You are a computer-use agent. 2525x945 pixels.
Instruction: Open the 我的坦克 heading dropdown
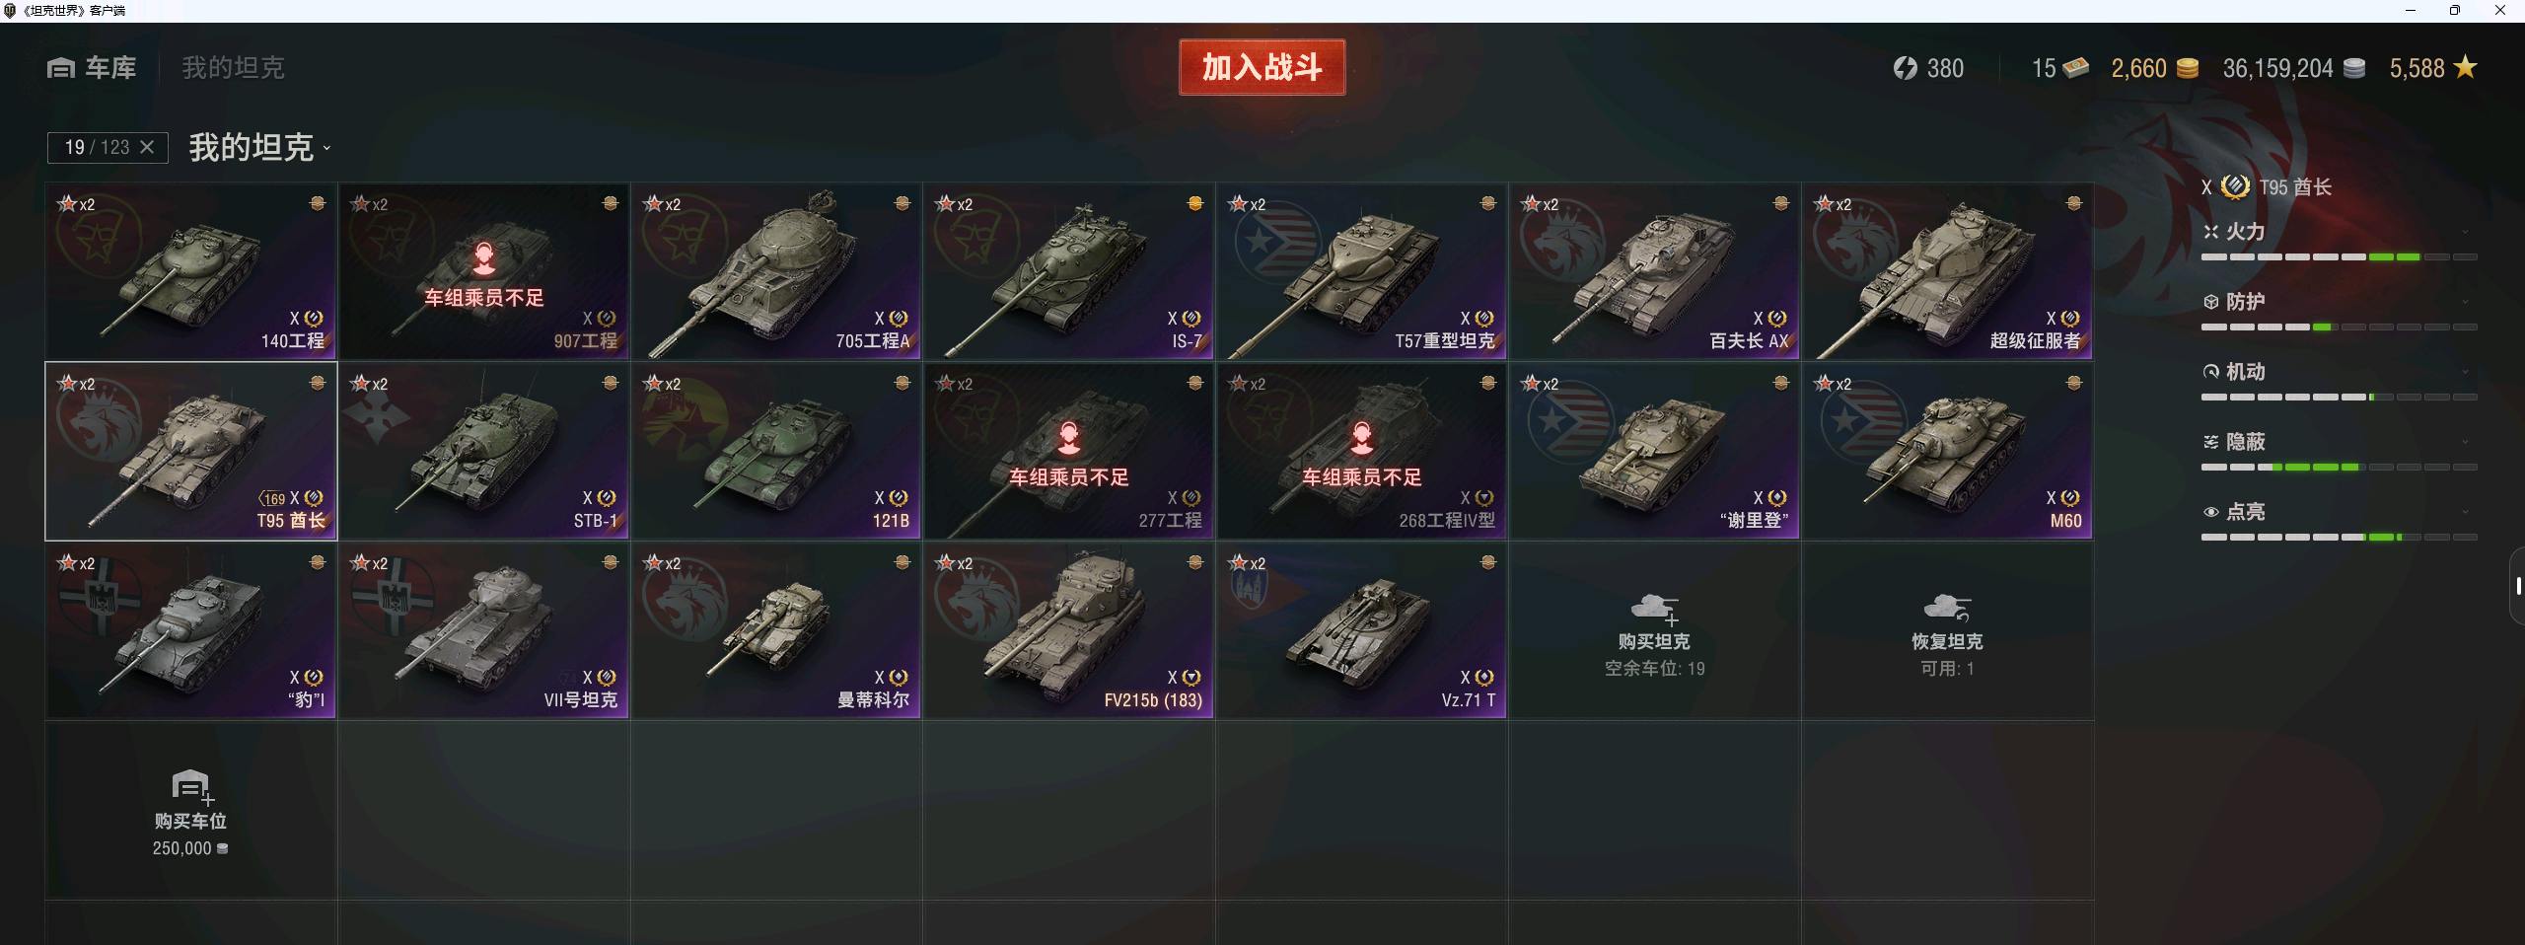[260, 148]
